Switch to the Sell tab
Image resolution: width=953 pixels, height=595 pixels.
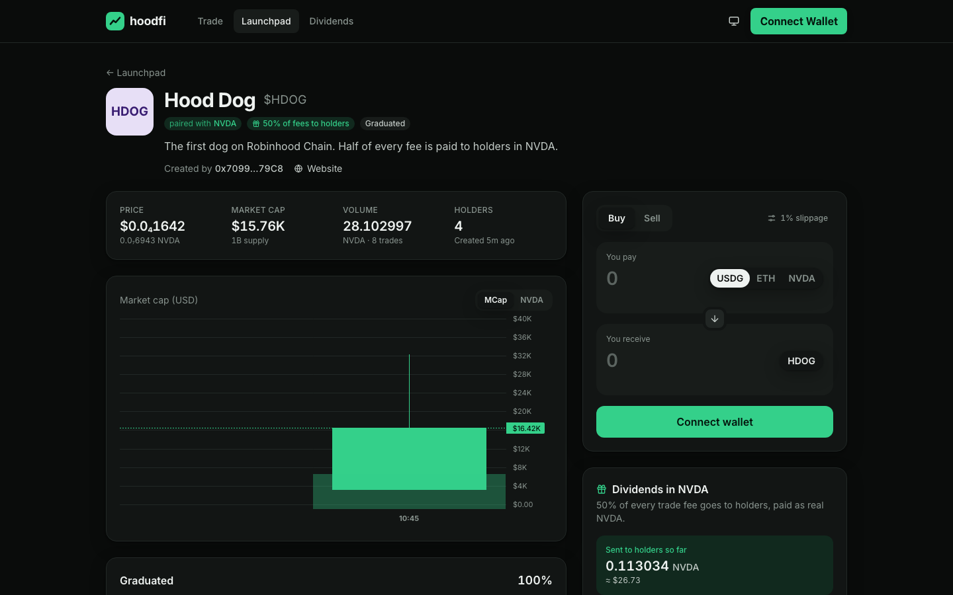pyautogui.click(x=652, y=218)
